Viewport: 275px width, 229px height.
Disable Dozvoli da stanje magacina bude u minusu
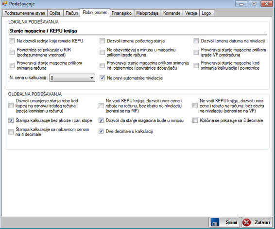pyautogui.click(x=101, y=120)
